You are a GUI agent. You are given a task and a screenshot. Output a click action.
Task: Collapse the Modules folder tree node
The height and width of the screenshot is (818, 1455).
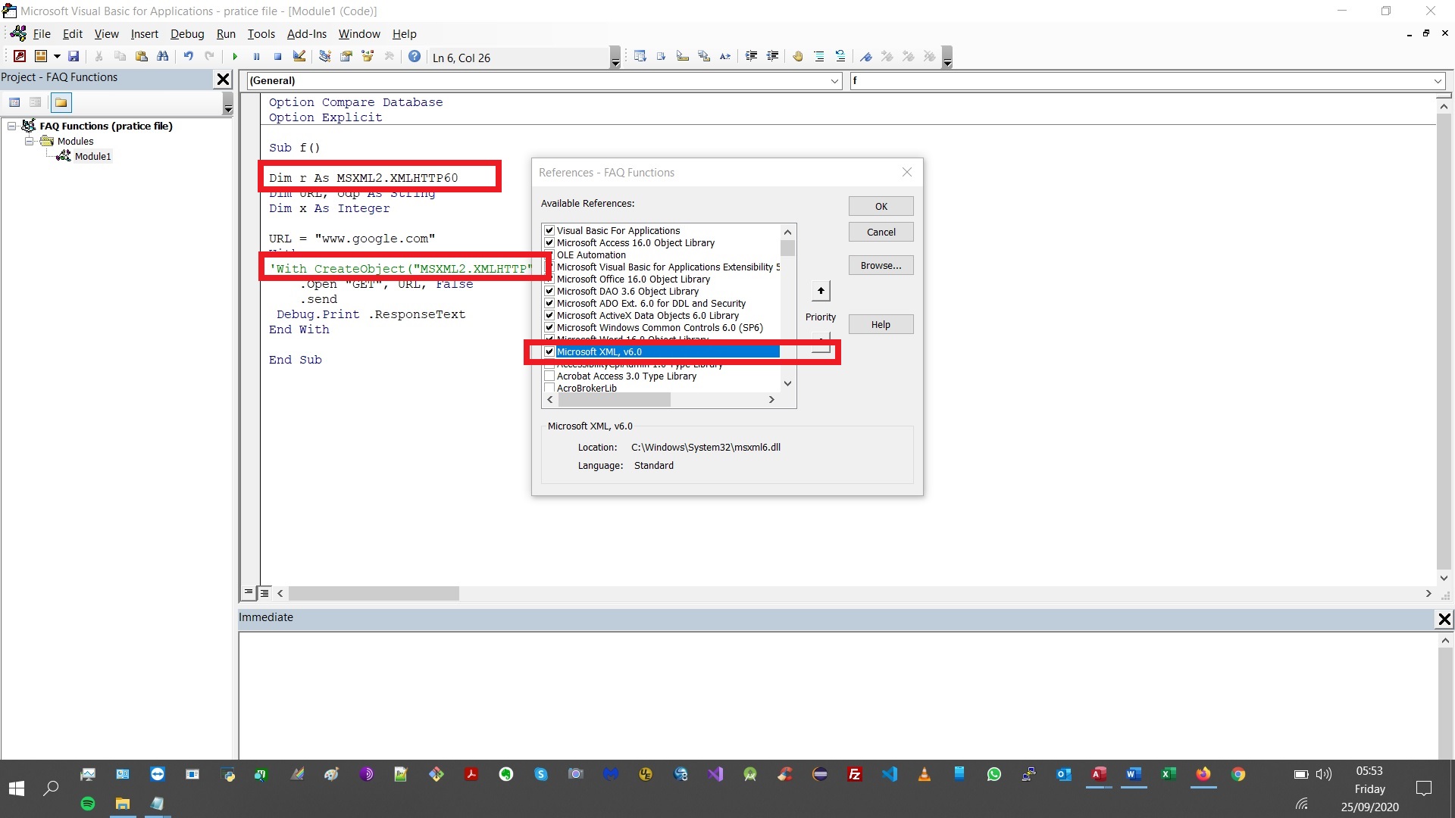[x=29, y=141]
